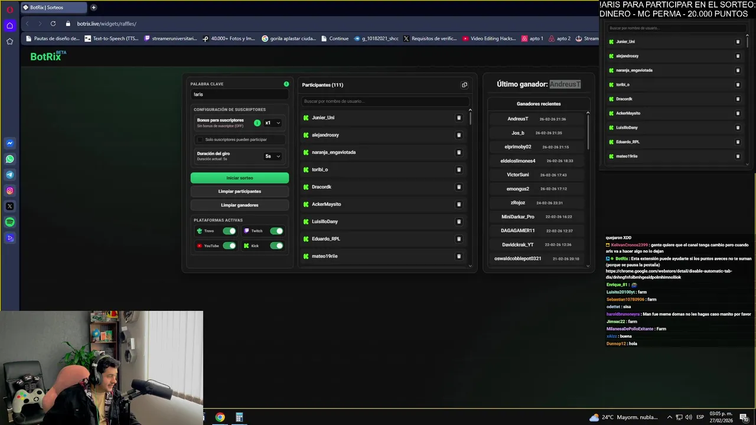Open 'Requisitos de verific...' bookmark
Image resolution: width=756 pixels, height=425 pixels.
point(430,39)
